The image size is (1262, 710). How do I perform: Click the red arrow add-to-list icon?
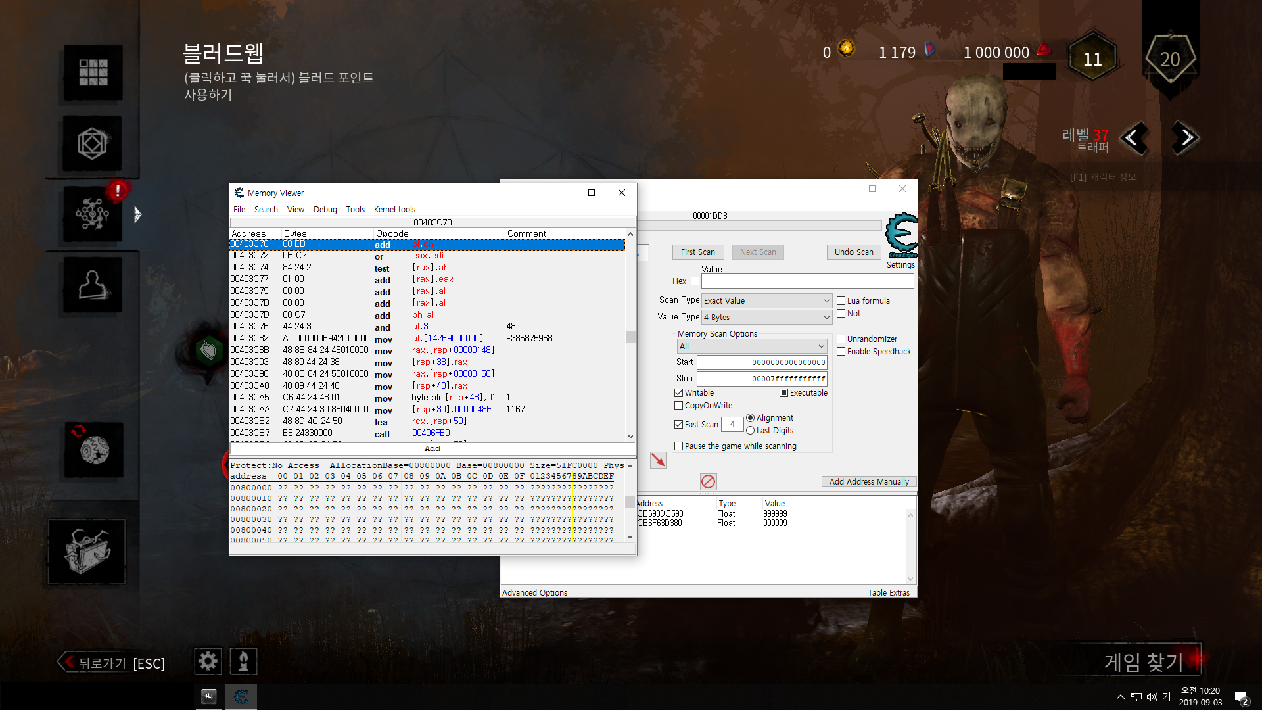(658, 460)
